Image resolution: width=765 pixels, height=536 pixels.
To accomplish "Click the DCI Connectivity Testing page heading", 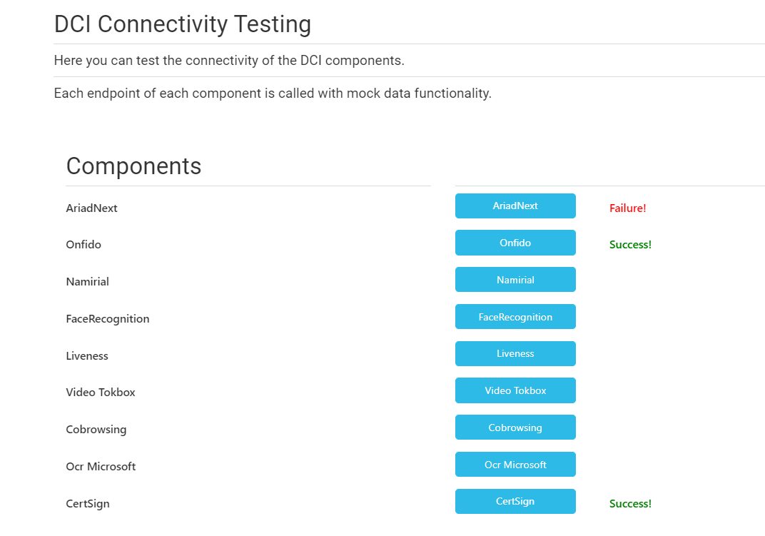I will click(x=183, y=24).
